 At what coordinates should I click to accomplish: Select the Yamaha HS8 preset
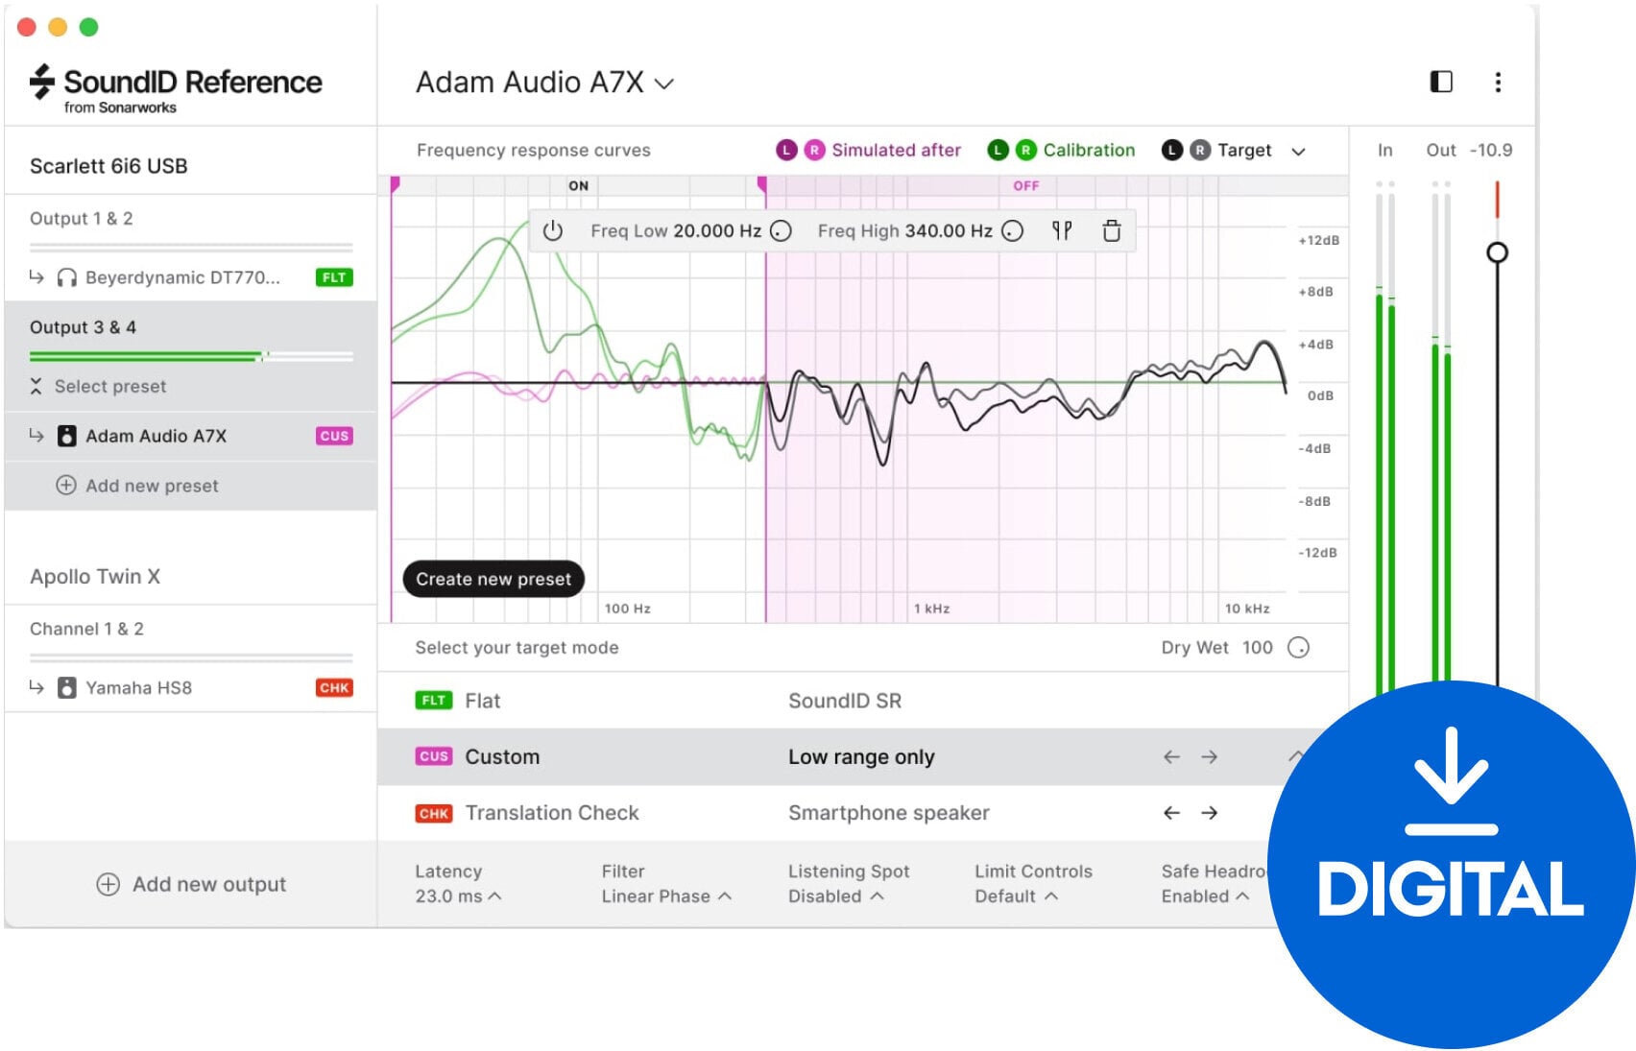click(x=138, y=688)
